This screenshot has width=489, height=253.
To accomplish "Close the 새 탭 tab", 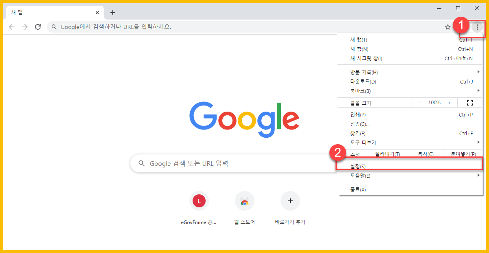I will 97,13.
